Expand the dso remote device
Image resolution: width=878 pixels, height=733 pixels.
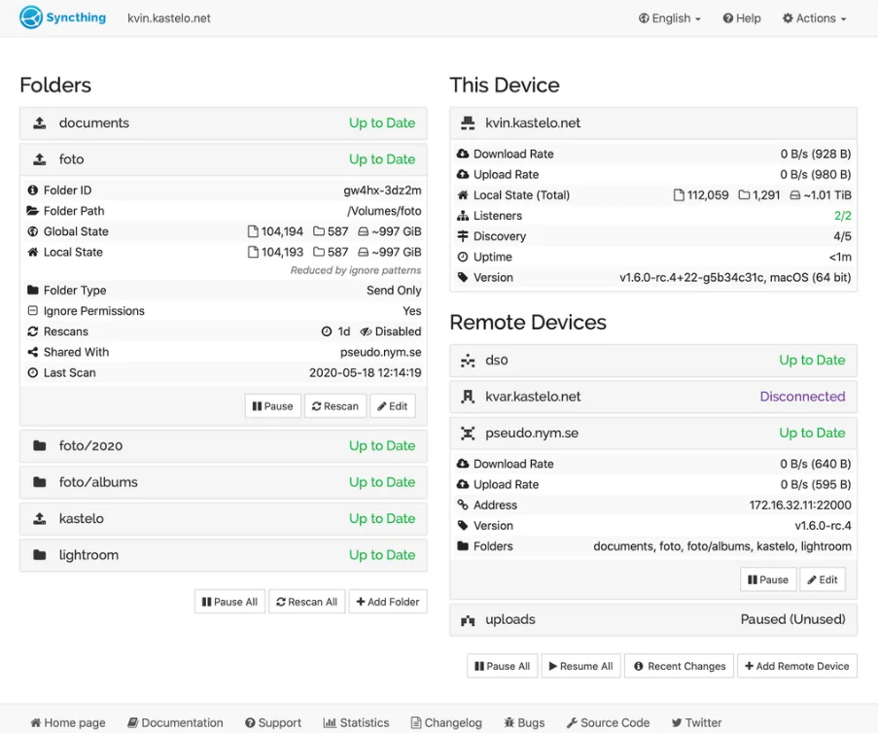(652, 360)
